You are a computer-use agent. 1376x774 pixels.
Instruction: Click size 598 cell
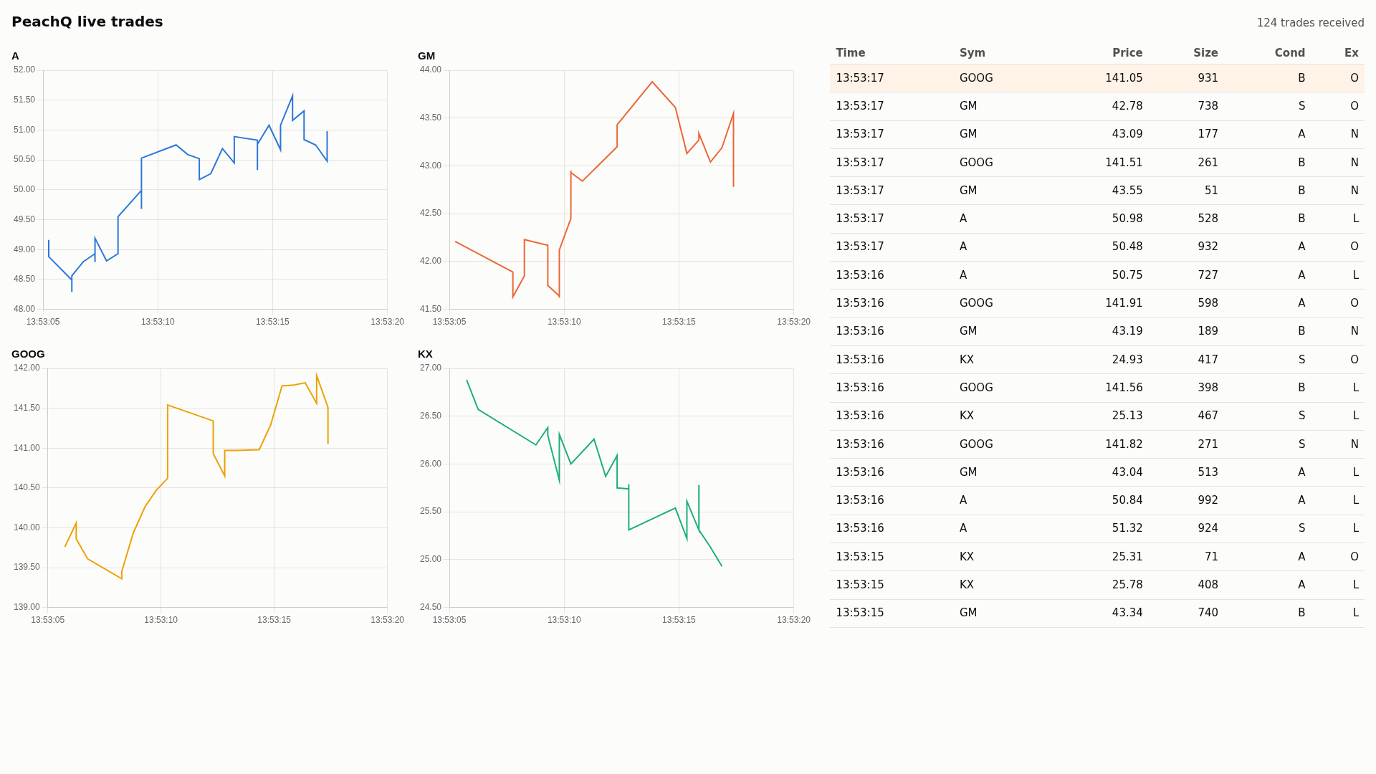tap(1208, 303)
